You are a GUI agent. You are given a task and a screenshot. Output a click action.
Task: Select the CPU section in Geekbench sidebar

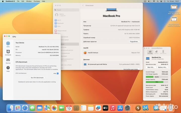tap(8, 44)
